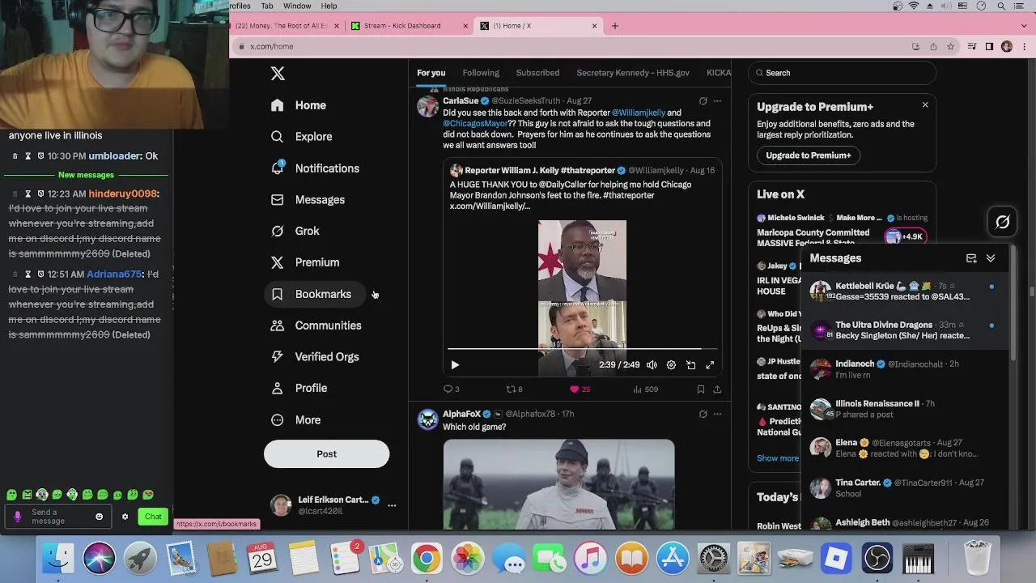
Task: Click Grok icon on CarlaSue's post
Action: point(703,101)
